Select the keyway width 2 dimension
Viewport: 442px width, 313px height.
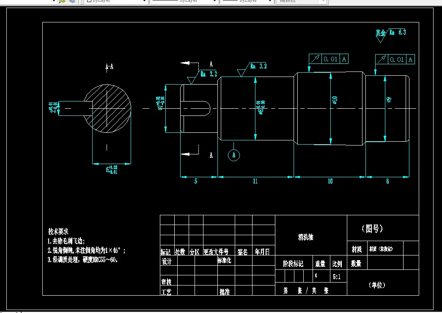[54, 107]
